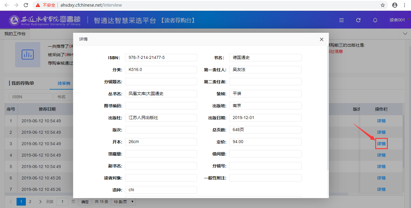Select the 待采纳 tab
Screen dimensions: 411x208
(x=64, y=83)
